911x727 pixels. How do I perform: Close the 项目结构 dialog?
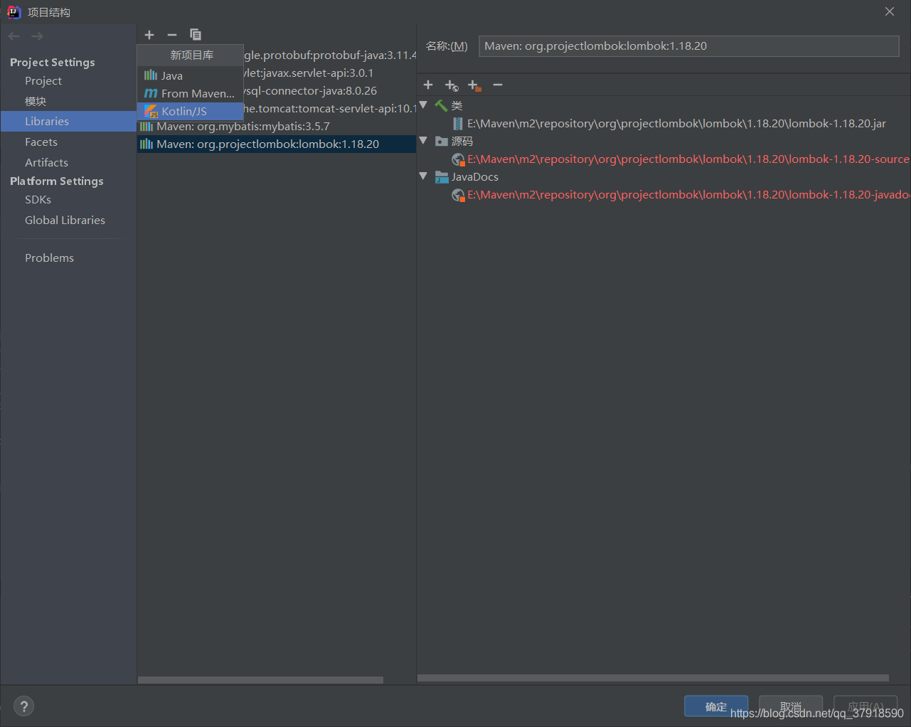(890, 11)
